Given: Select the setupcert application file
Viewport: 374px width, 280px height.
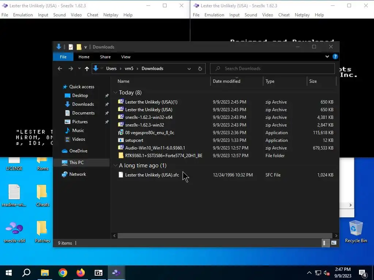Looking at the screenshot, I should [x=134, y=140].
